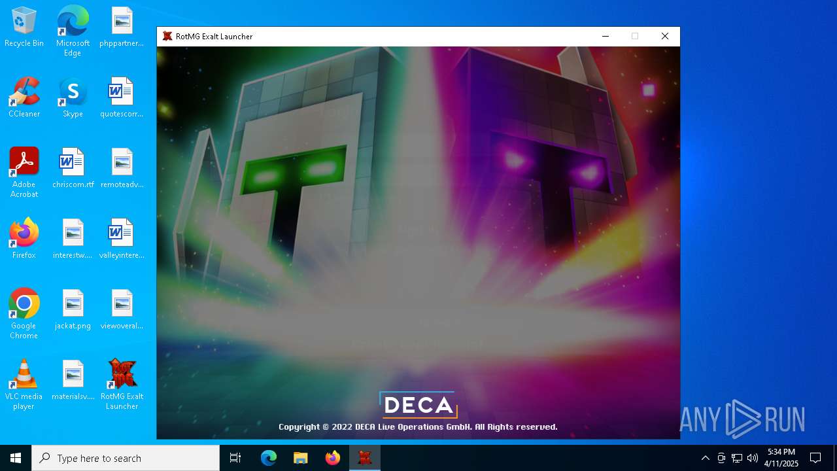Open the notification center

[x=815, y=458]
